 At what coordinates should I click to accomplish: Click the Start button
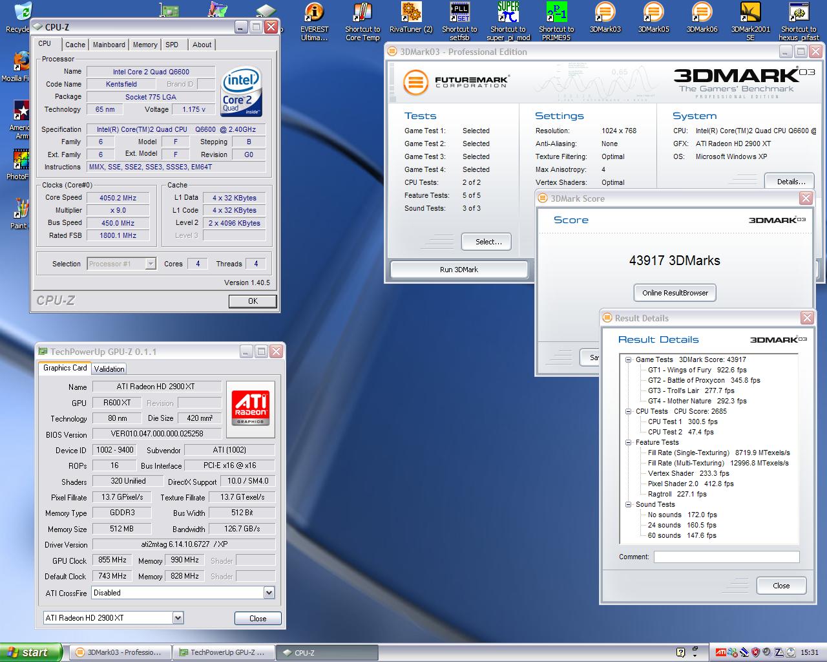coord(30,652)
